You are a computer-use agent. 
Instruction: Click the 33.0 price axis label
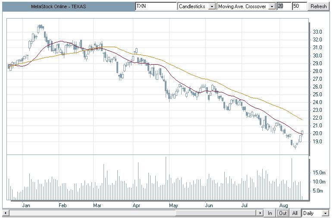[317, 32]
